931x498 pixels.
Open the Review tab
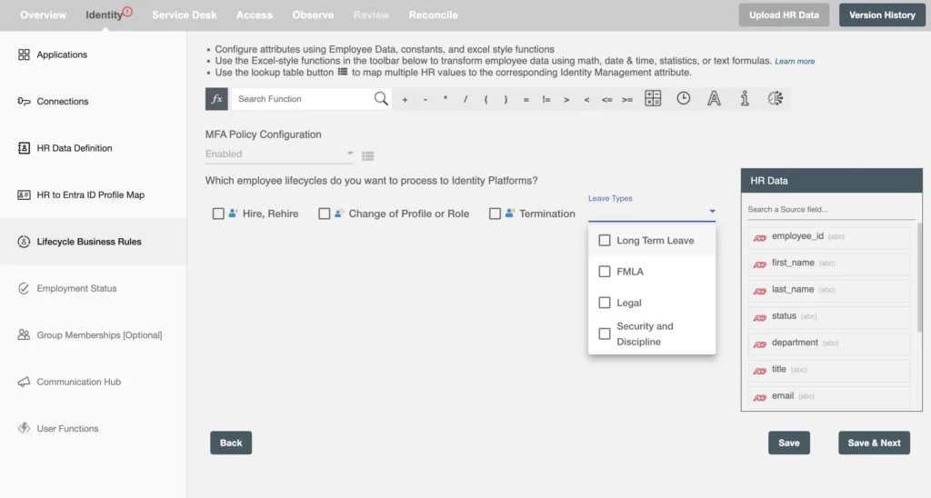click(x=371, y=15)
